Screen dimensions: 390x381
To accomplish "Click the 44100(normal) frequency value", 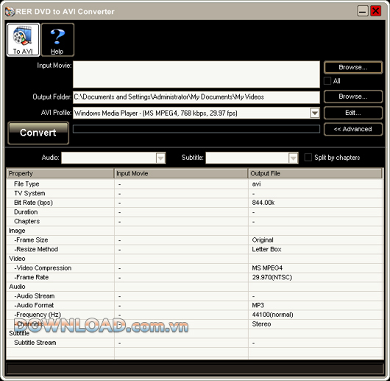I will coord(272,315).
